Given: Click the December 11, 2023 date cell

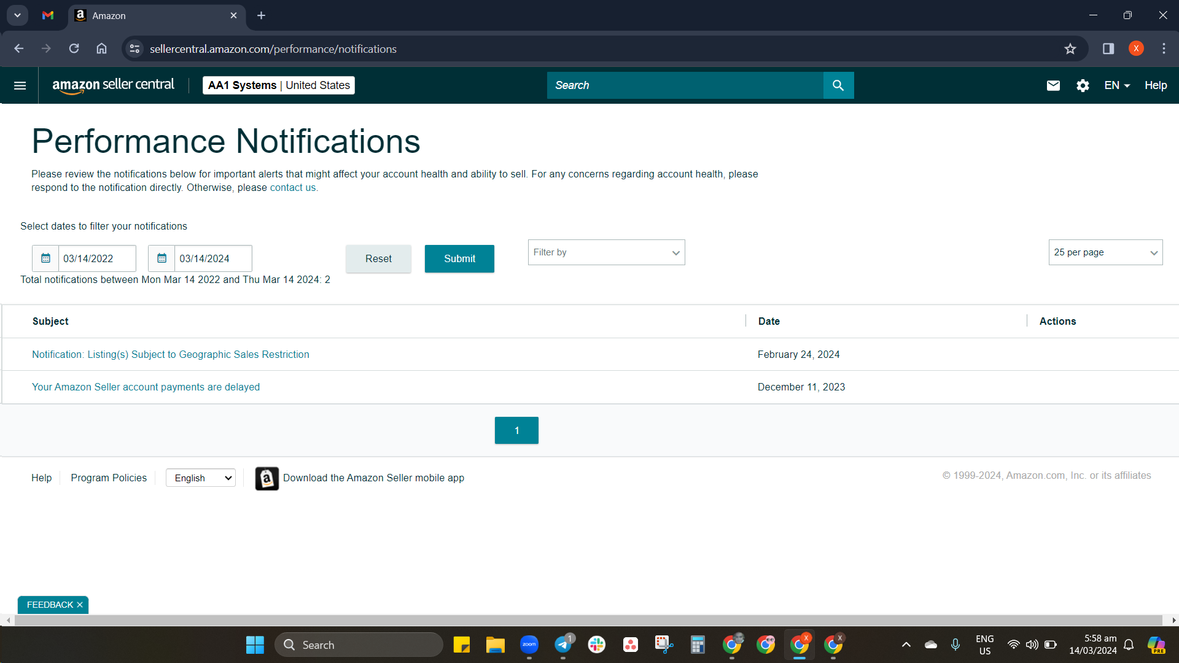Looking at the screenshot, I should point(801,387).
